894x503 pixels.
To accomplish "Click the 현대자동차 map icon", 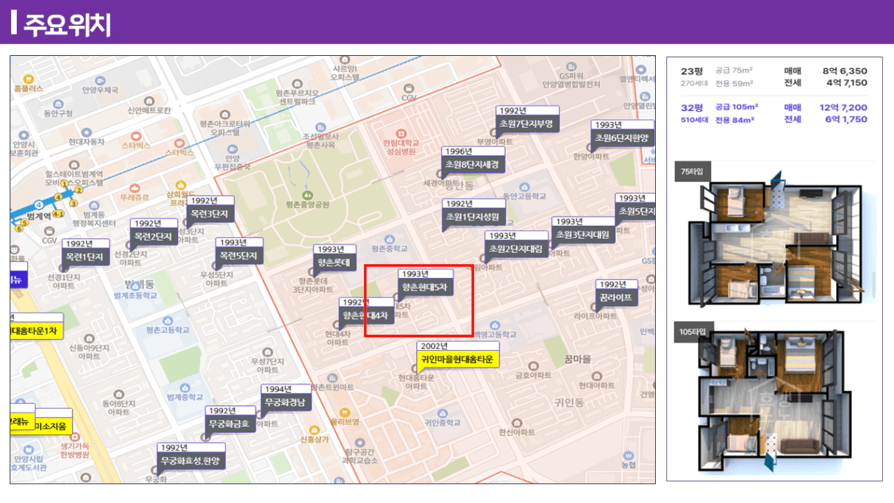I will click(x=86, y=131).
